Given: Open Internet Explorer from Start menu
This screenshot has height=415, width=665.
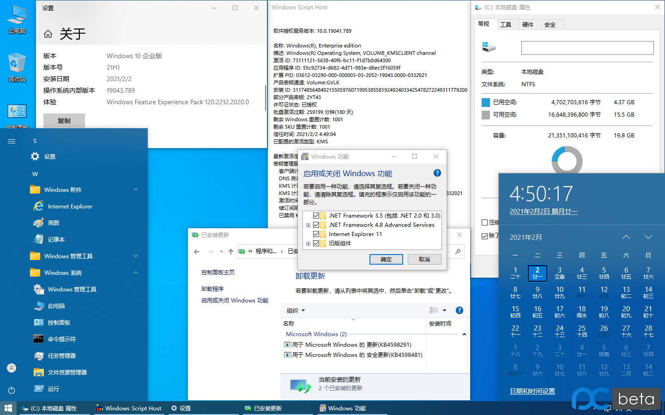Looking at the screenshot, I should coord(70,207).
